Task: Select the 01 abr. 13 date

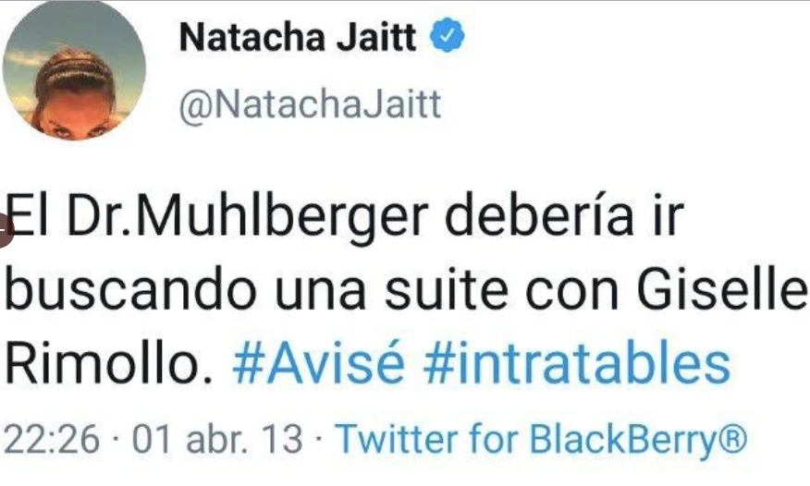Action: tap(217, 440)
